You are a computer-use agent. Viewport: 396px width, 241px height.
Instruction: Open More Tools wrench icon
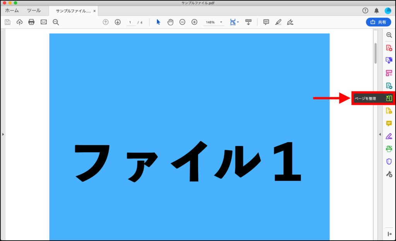click(389, 174)
